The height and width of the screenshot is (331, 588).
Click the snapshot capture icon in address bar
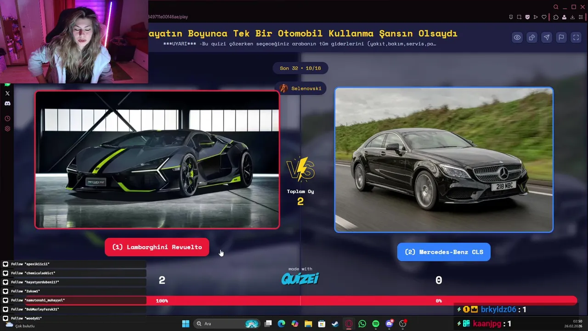(519, 17)
